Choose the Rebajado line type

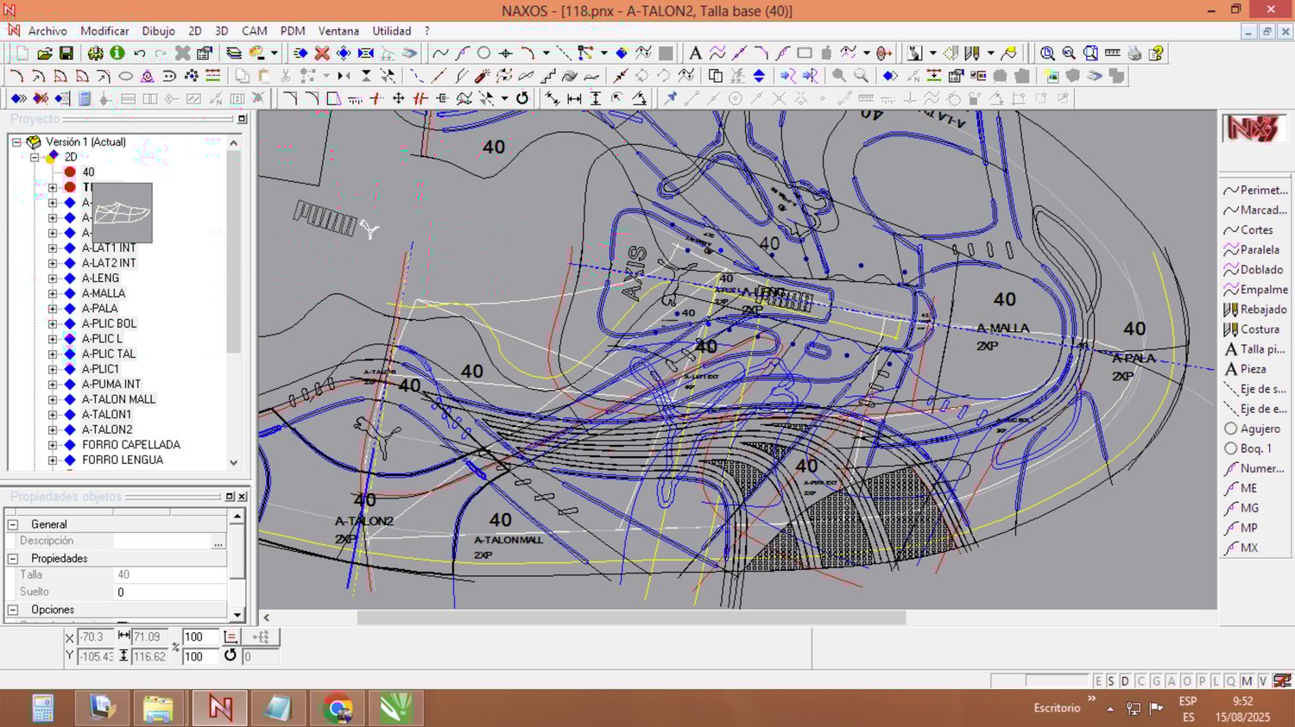pos(1262,310)
